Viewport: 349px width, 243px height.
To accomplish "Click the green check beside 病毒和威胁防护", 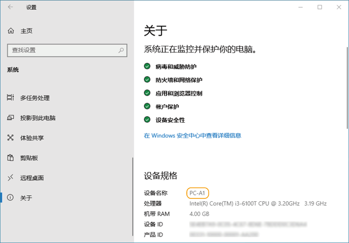I will point(147,66).
